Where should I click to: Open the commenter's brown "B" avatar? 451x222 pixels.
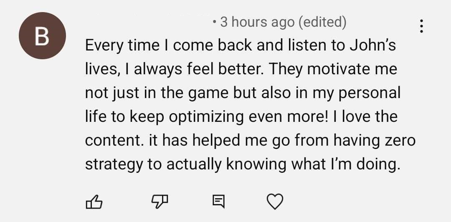pyautogui.click(x=42, y=35)
